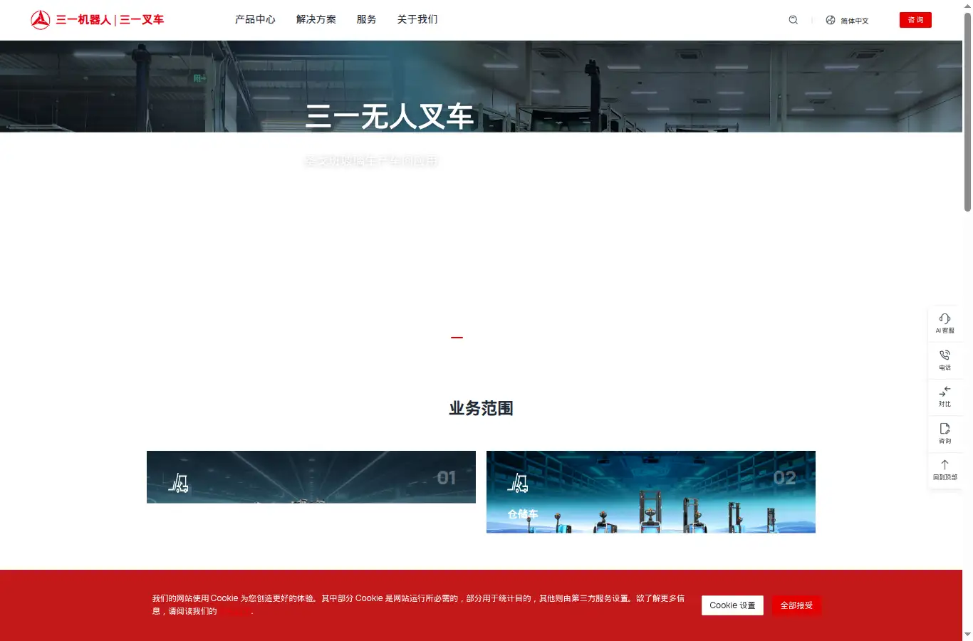
Task: Click the vertical page scrollbar thumb
Action: [967, 113]
